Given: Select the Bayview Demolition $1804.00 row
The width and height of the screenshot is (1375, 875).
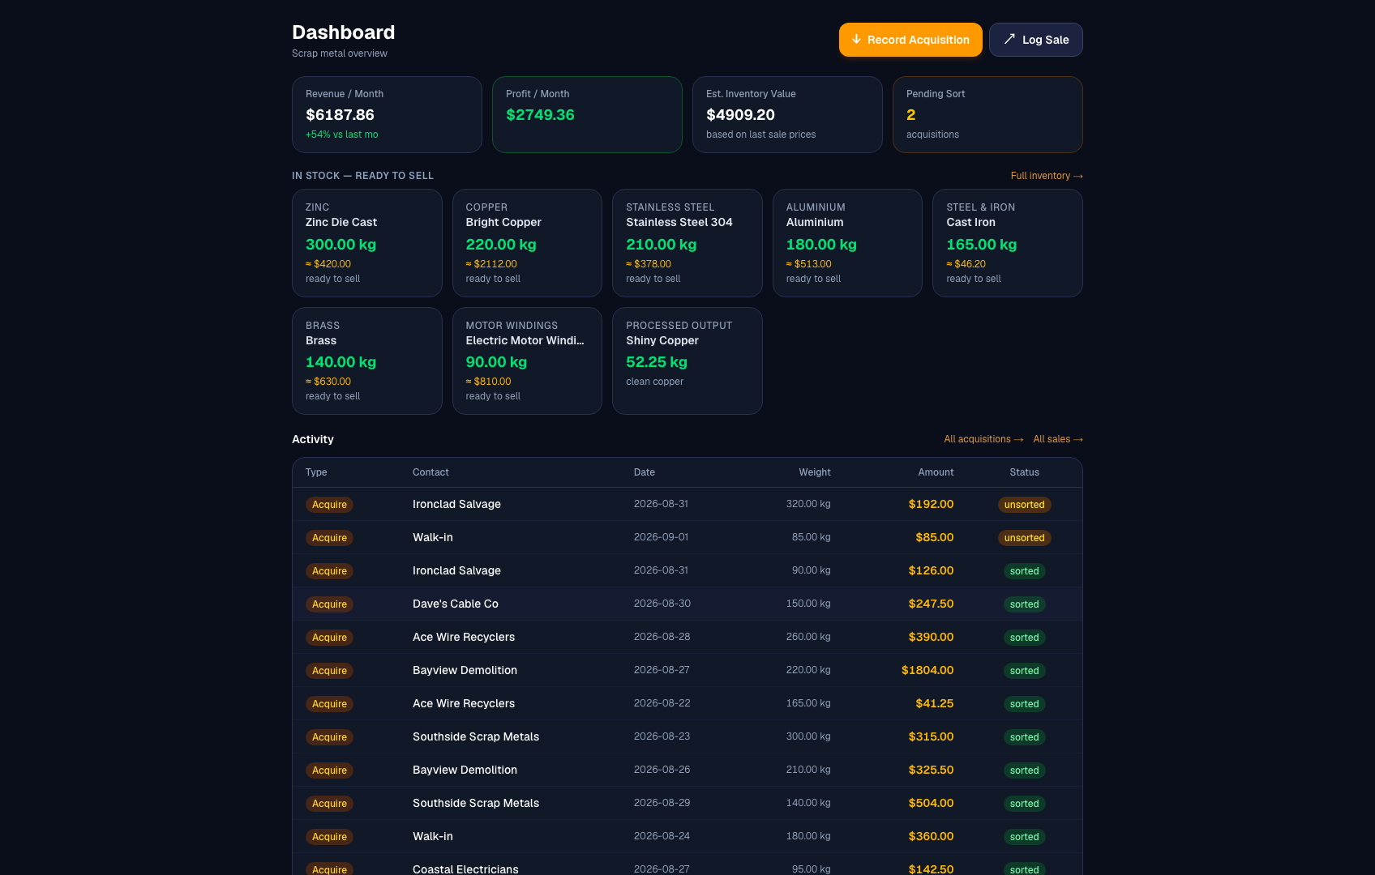Looking at the screenshot, I should click(x=687, y=670).
